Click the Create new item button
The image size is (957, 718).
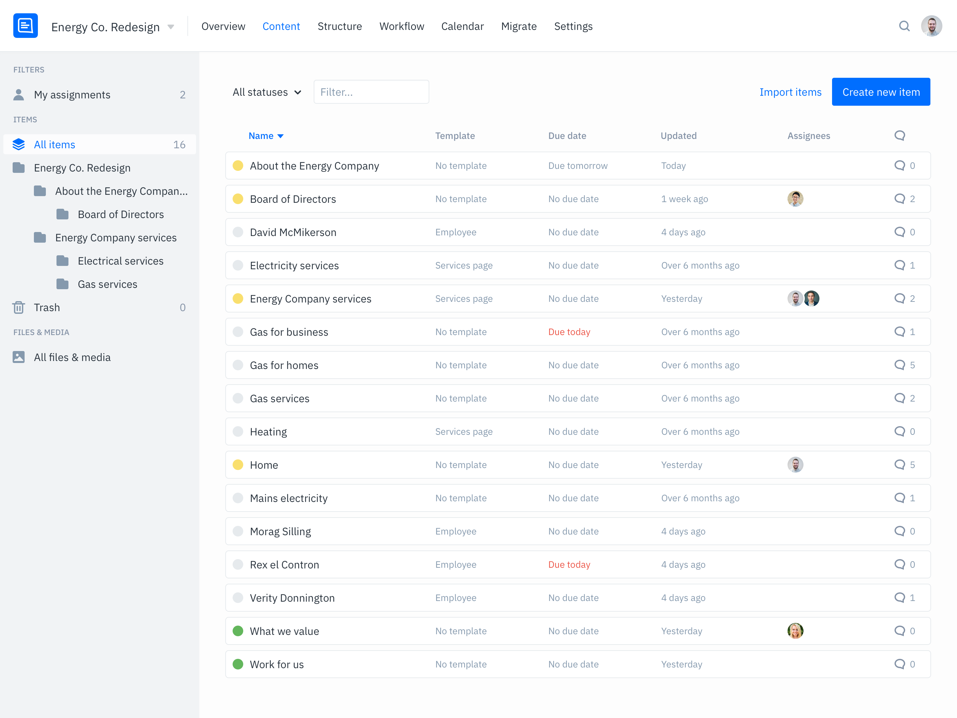881,92
